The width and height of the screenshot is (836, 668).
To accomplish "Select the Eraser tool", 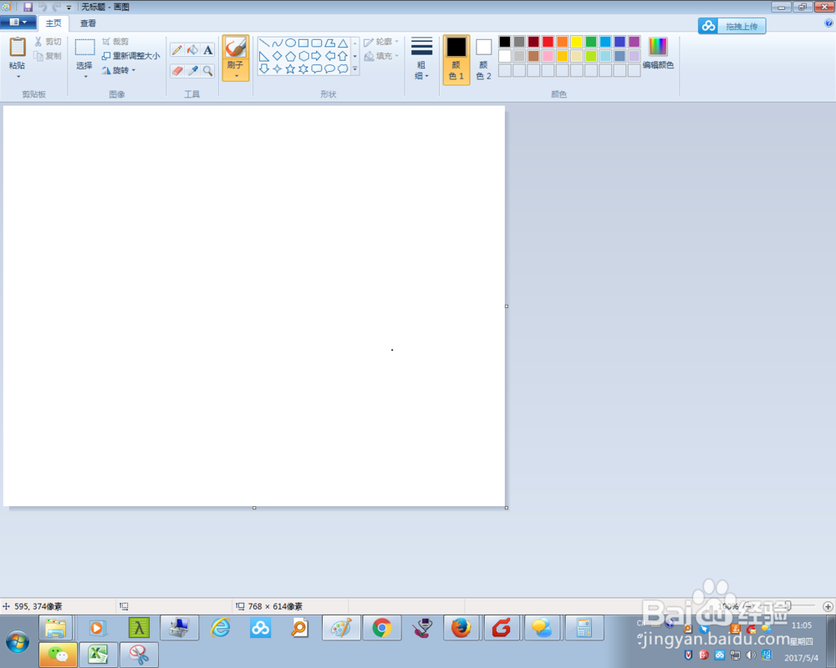I will pyautogui.click(x=177, y=71).
